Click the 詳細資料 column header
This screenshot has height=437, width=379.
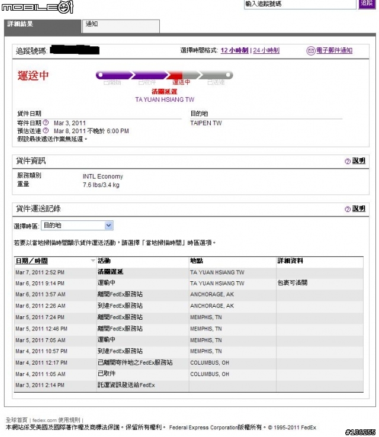[290, 261]
